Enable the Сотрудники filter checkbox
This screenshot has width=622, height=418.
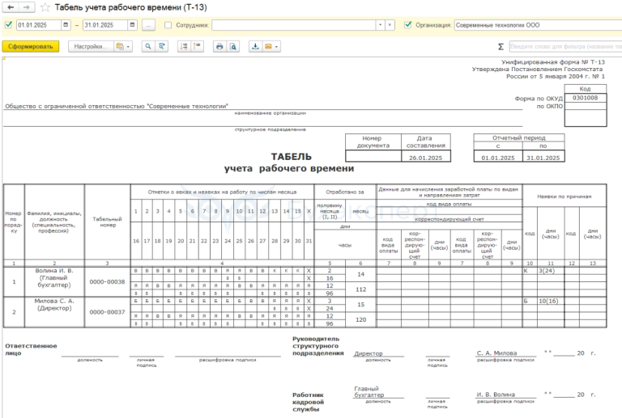[168, 25]
